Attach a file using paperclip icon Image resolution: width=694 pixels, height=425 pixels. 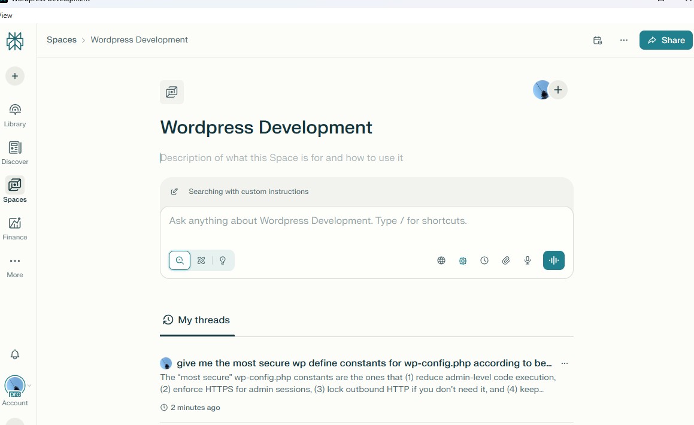pyautogui.click(x=506, y=260)
